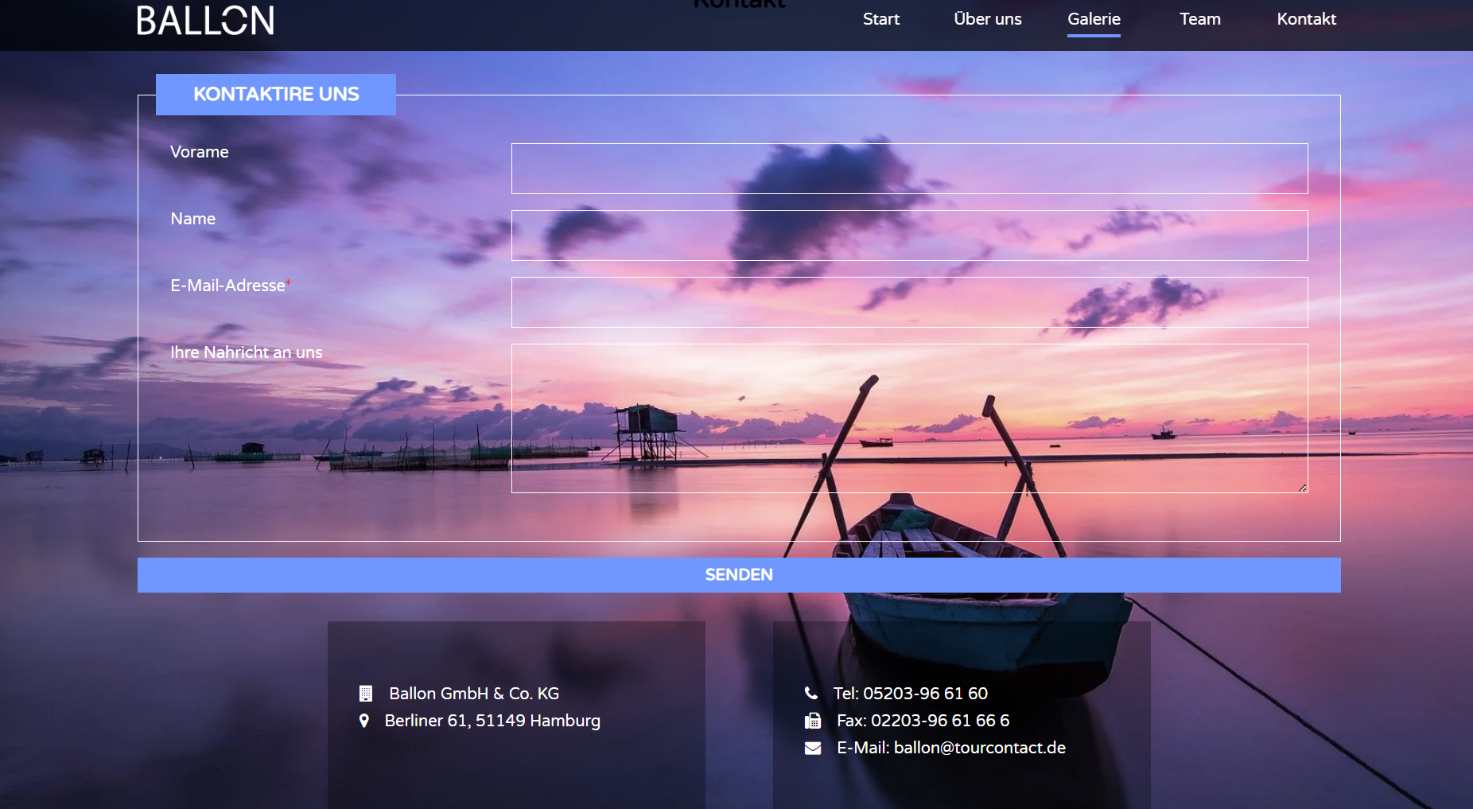The width and height of the screenshot is (1473, 809).
Task: Click the message textarea for Ihre Nahricht
Action: pyautogui.click(x=909, y=418)
